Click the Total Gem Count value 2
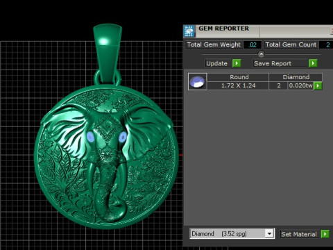This screenshot has height=250, width=333. point(326,44)
